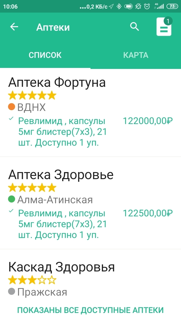Open the Аптека Фортуна pharmacy entry

[x=57, y=83]
